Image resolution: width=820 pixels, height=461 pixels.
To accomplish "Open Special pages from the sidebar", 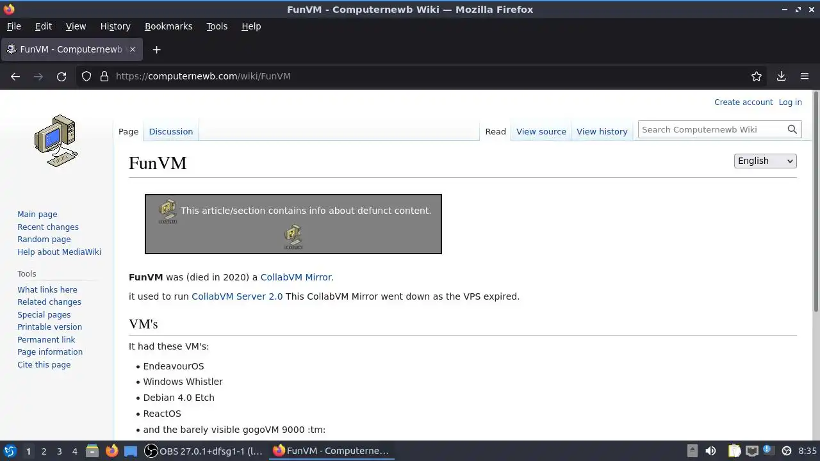I will click(44, 315).
